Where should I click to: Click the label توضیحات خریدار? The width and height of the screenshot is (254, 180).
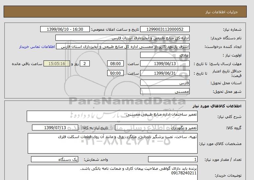coord(228,175)
